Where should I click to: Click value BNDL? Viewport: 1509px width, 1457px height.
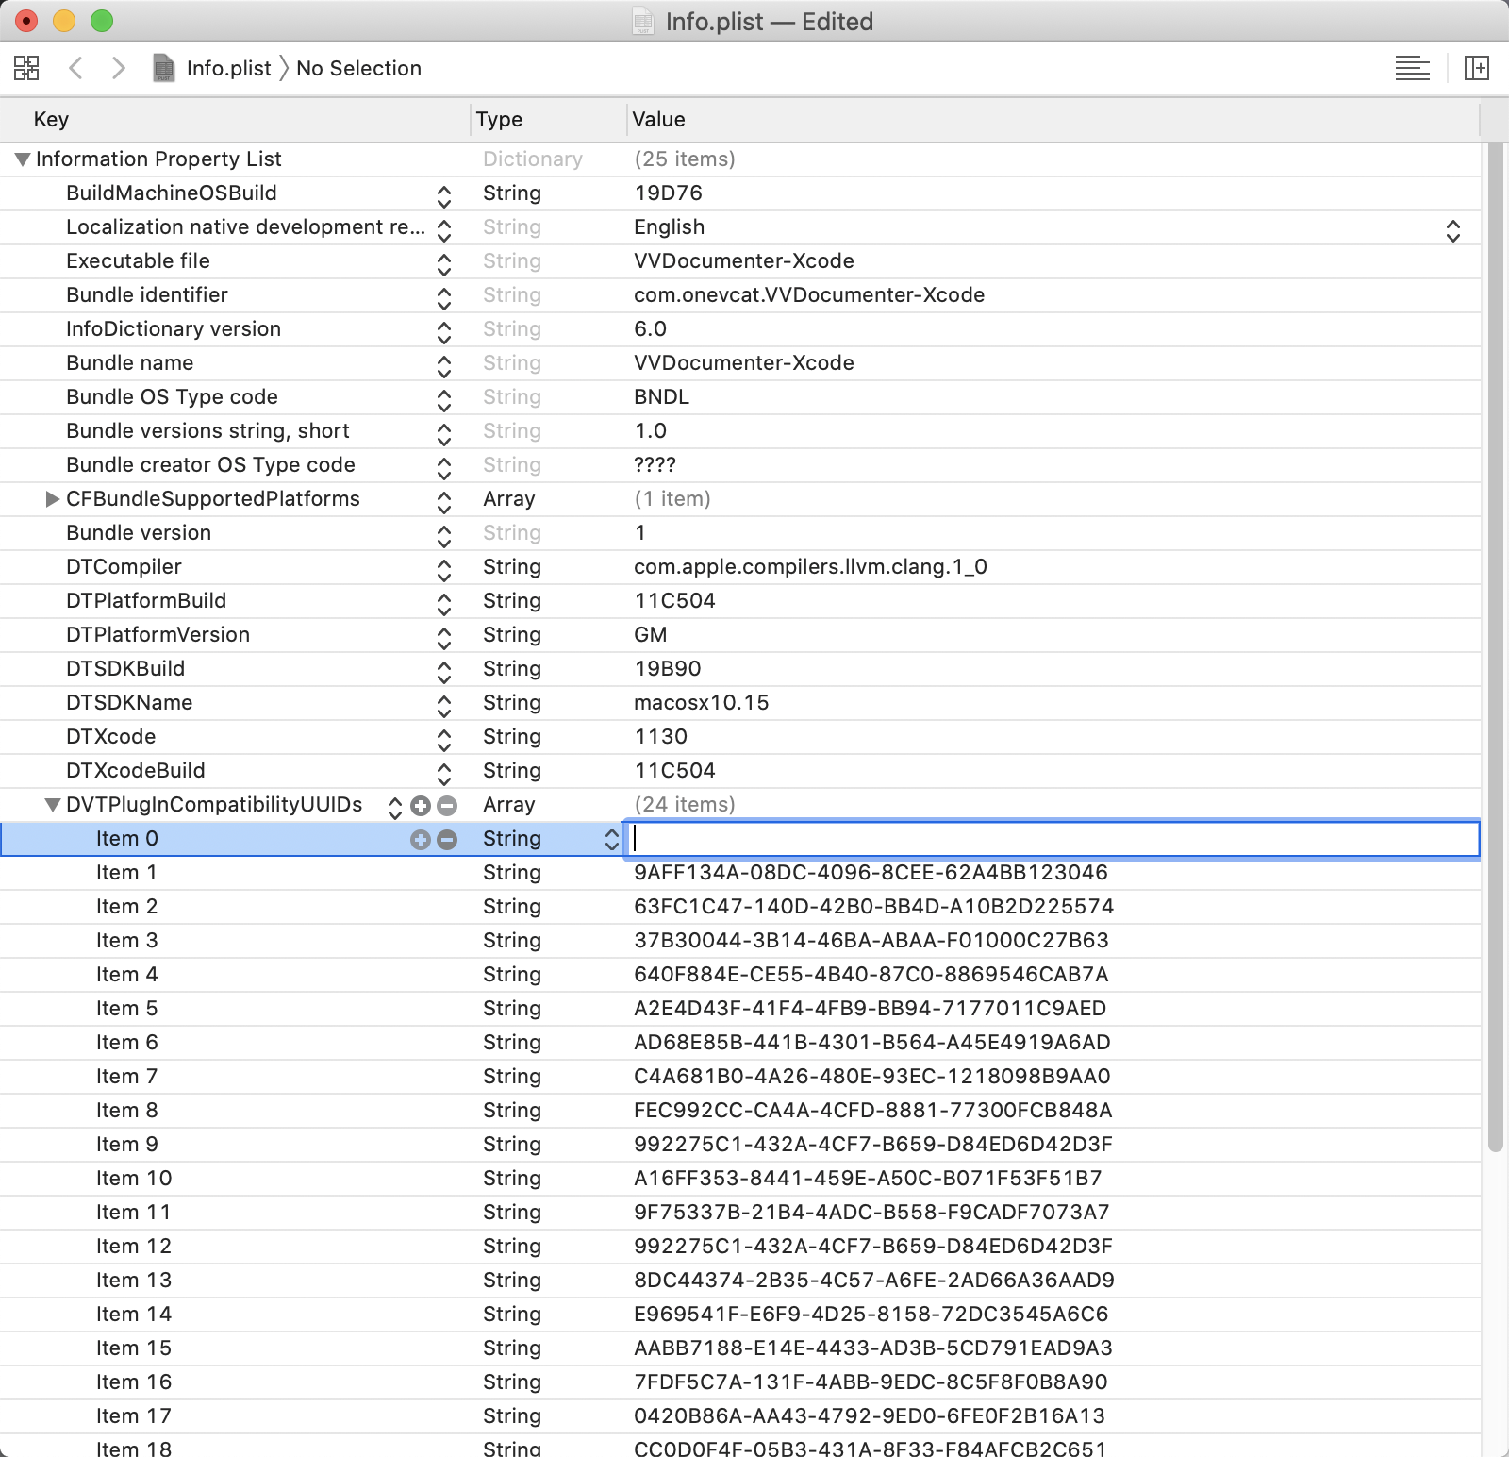(x=661, y=397)
